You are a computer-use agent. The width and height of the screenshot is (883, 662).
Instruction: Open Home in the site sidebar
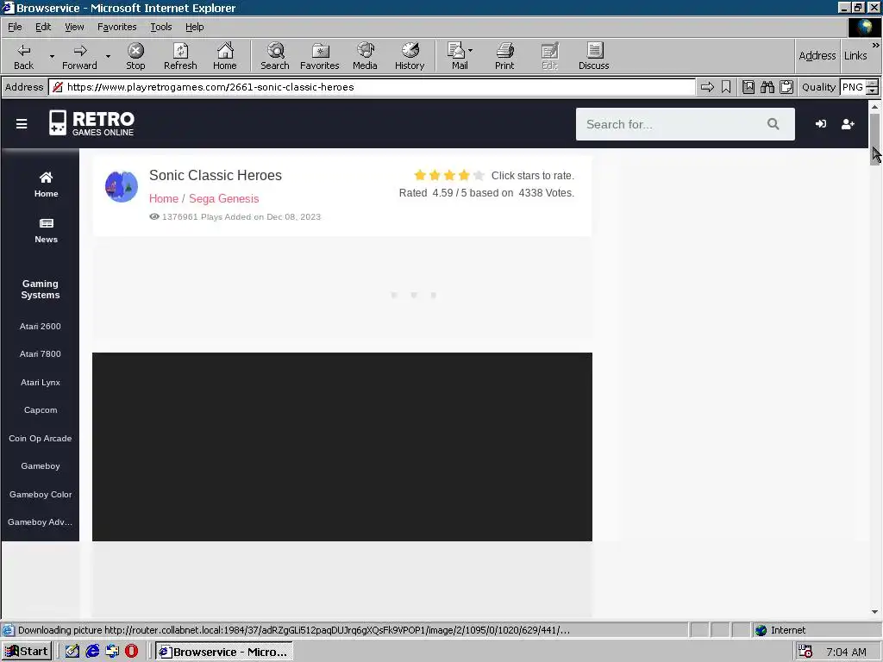pos(47,184)
